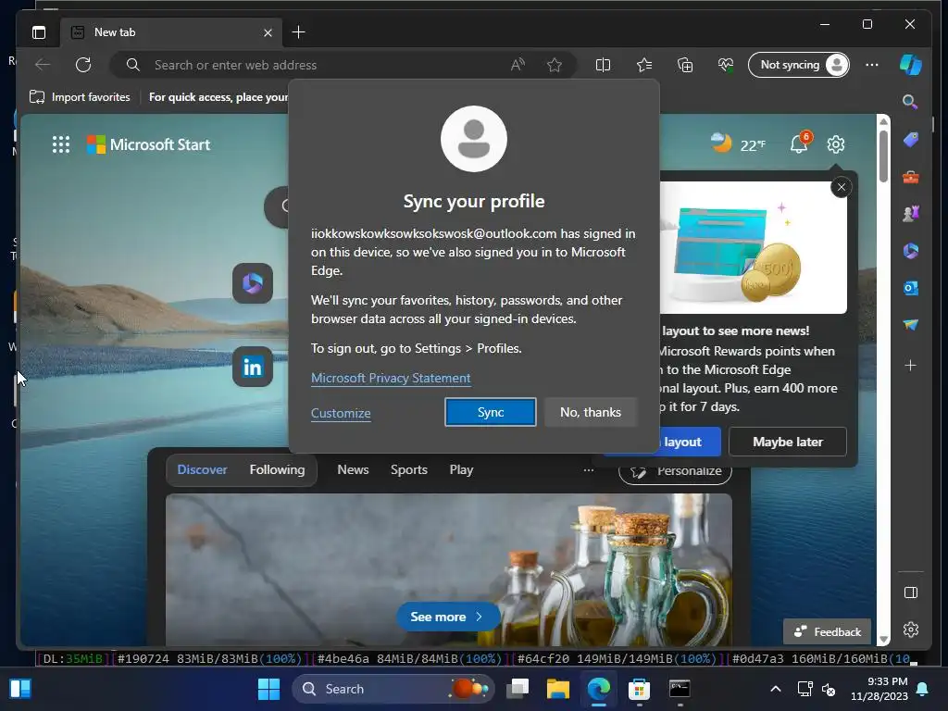The image size is (948, 711).
Task: Launch Copilot from the toolbar
Action: (x=911, y=65)
